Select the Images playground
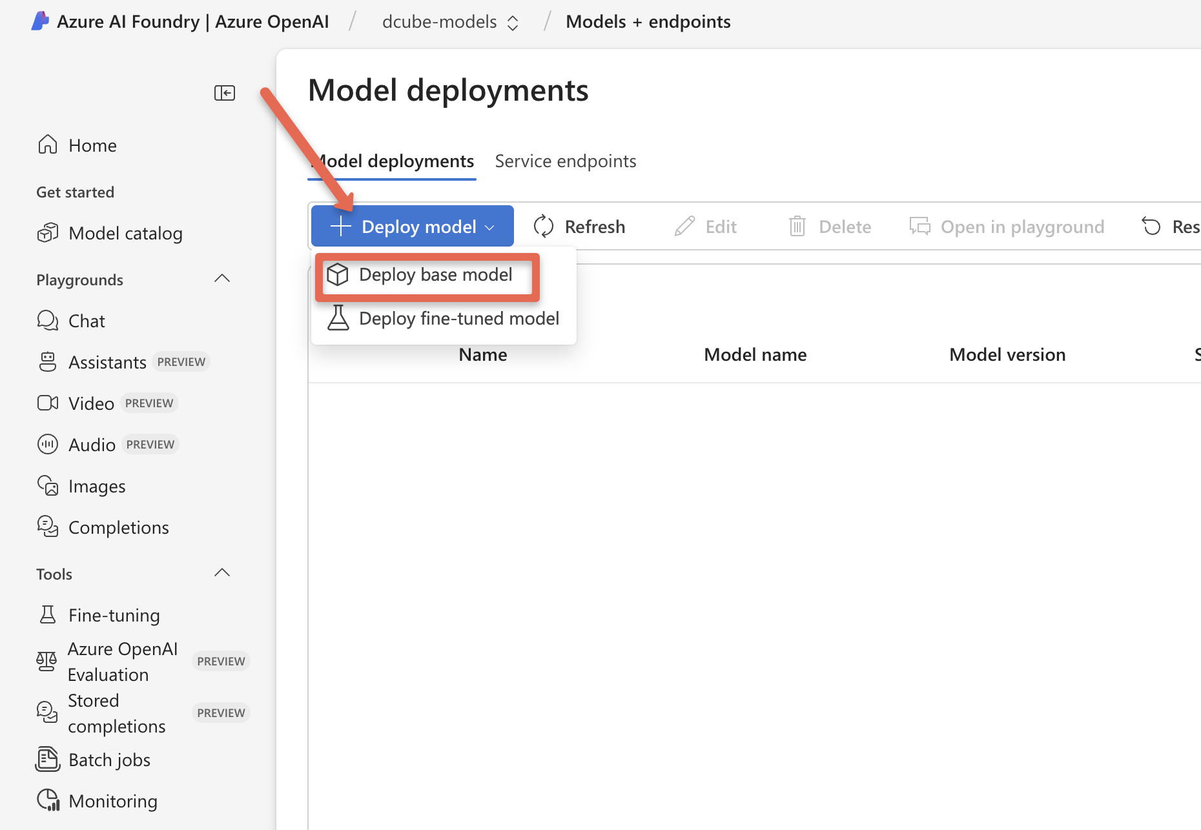Viewport: 1201px width, 830px height. (x=97, y=485)
